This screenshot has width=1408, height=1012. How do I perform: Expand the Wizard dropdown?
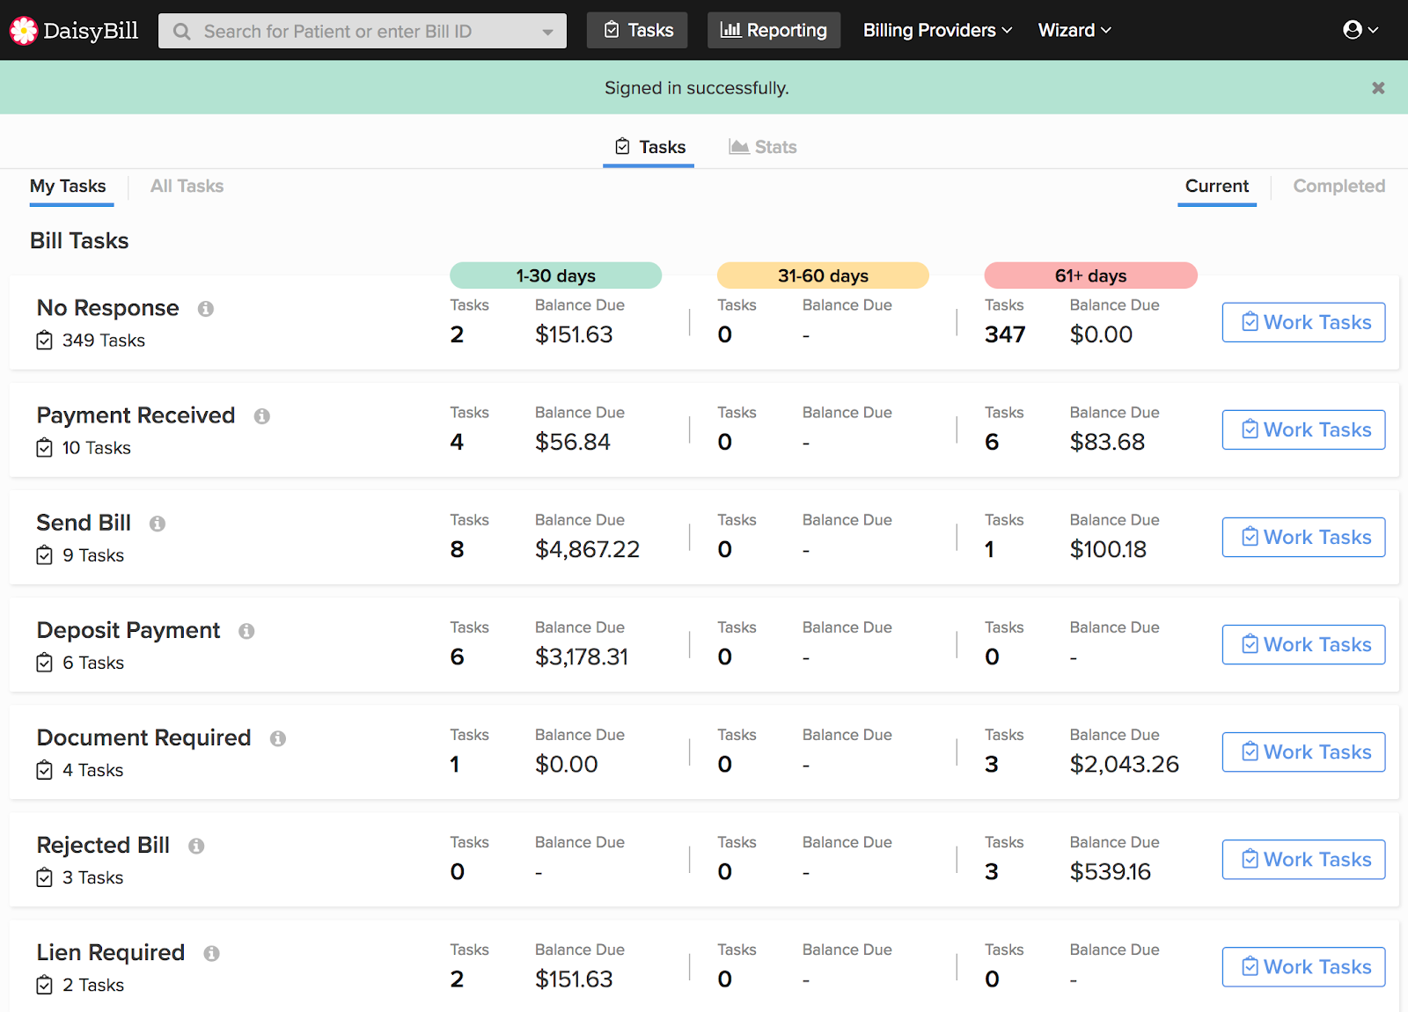coord(1074,30)
